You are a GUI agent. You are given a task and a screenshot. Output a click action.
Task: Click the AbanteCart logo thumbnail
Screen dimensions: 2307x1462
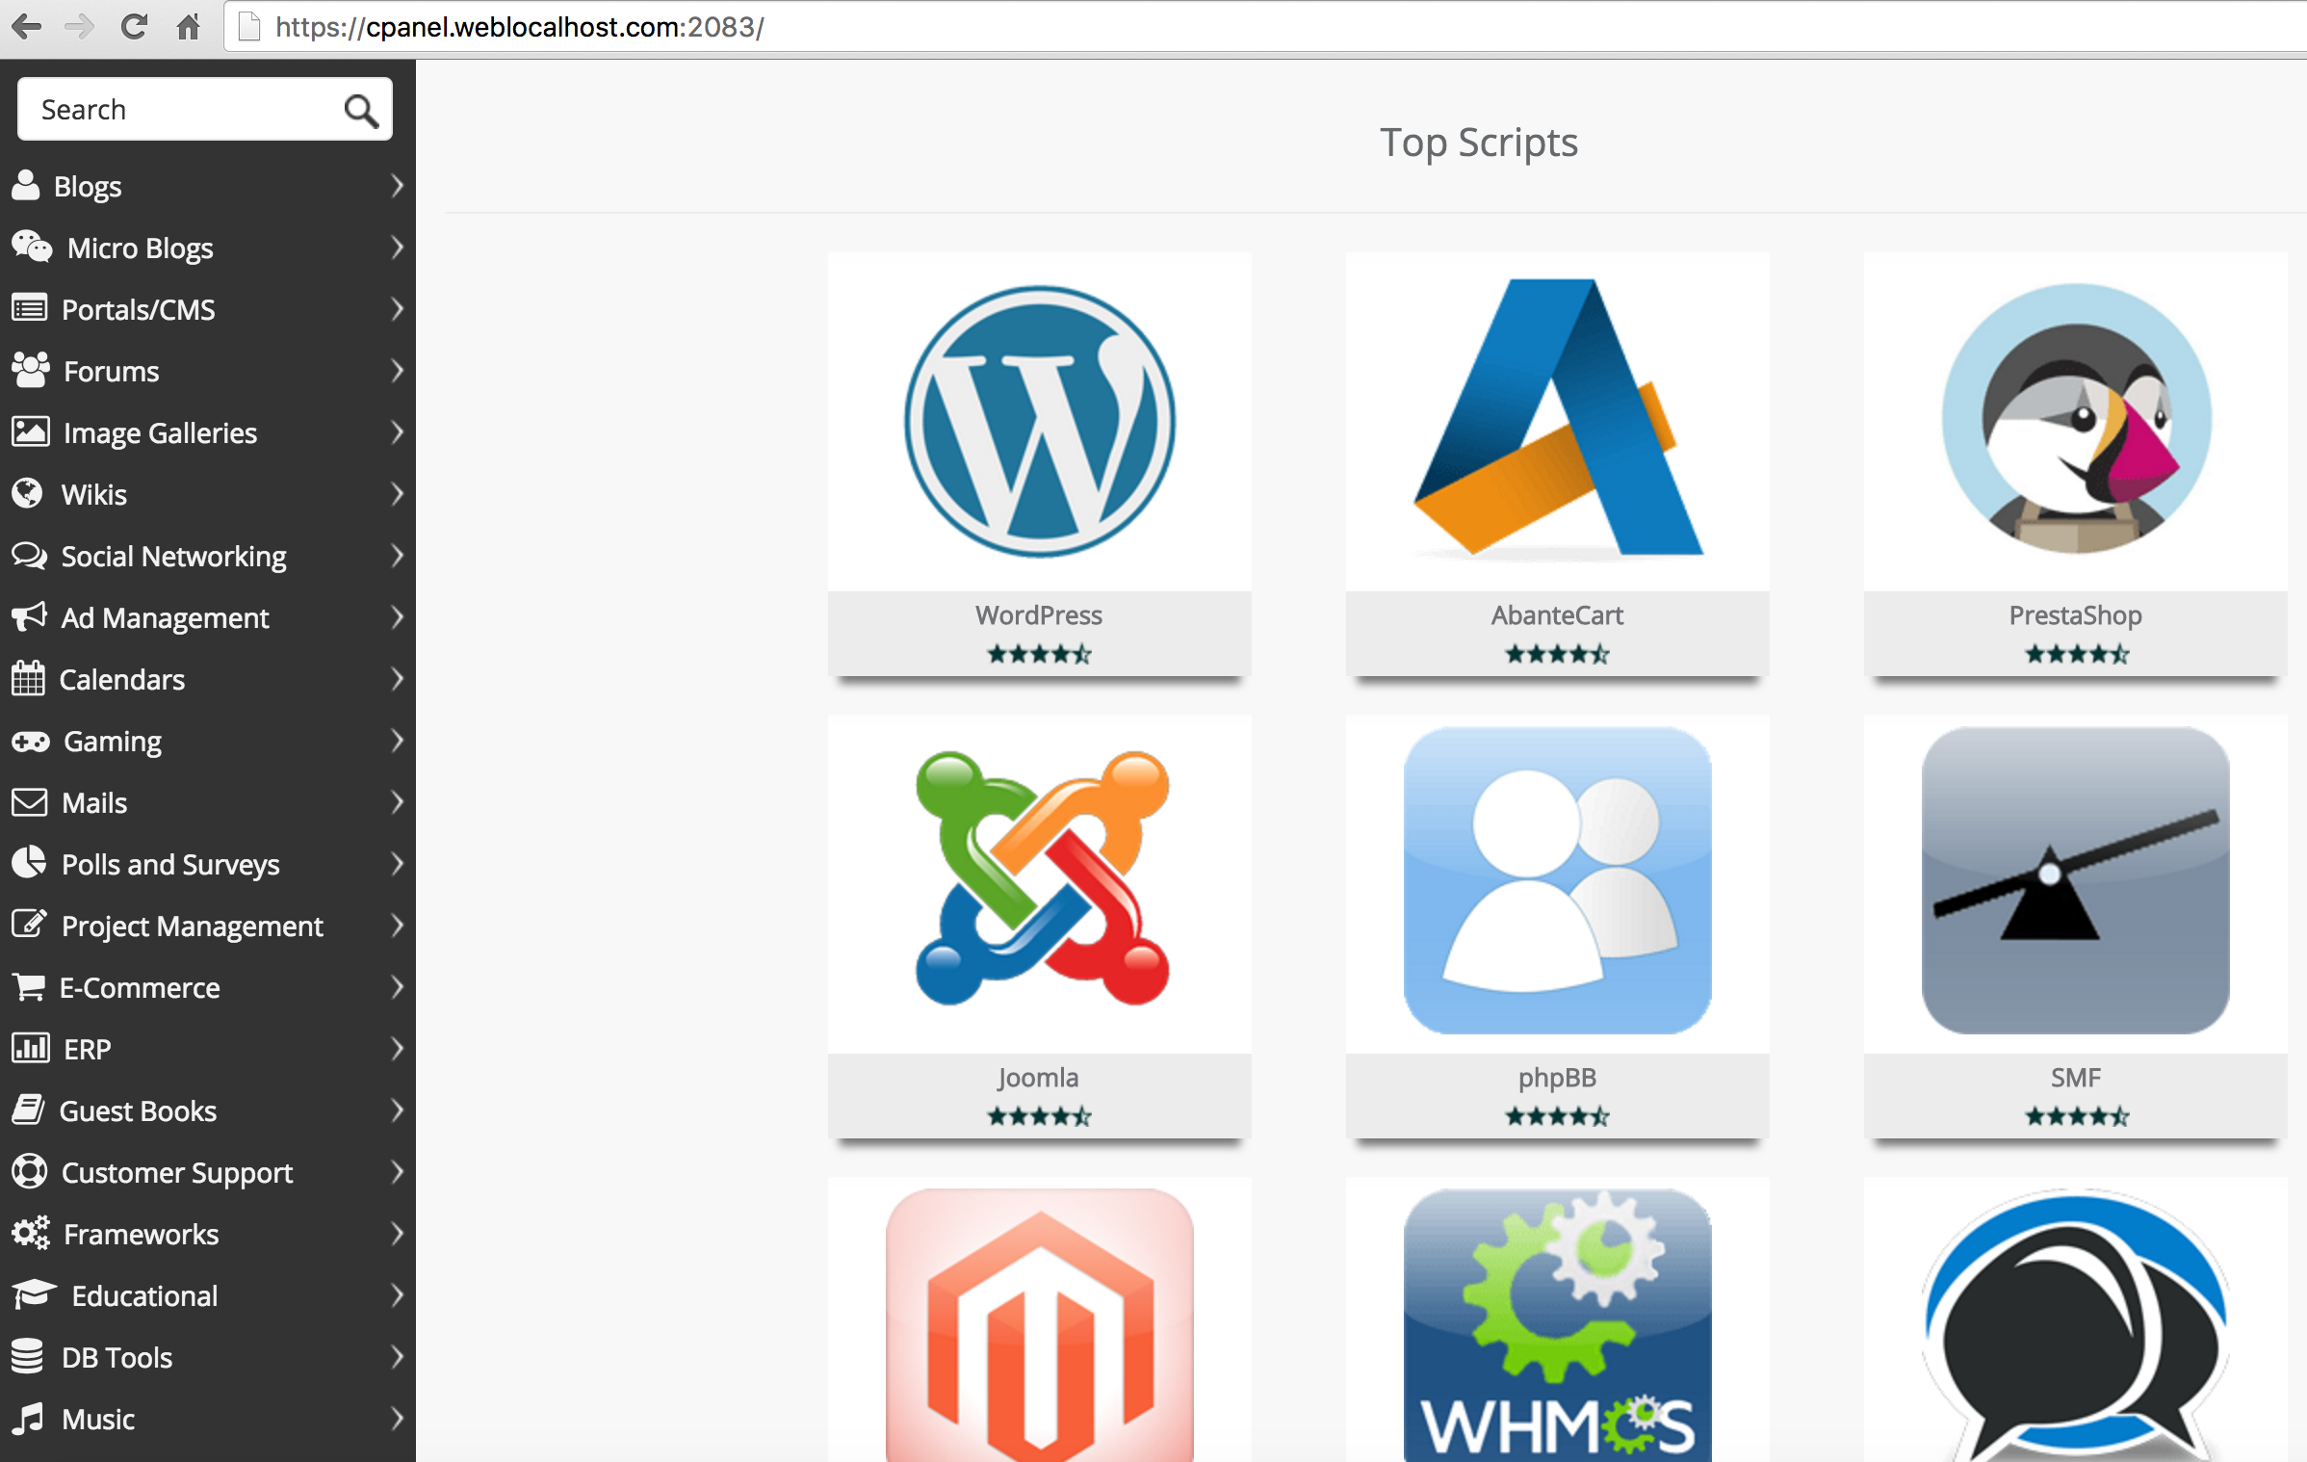1558,418
